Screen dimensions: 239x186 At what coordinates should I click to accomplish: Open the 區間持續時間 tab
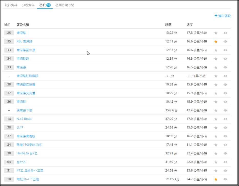[x=65, y=5]
